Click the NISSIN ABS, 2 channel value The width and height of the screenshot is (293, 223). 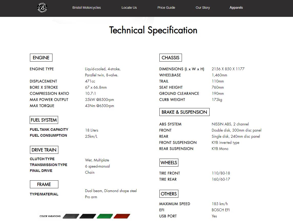pyautogui.click(x=230, y=124)
